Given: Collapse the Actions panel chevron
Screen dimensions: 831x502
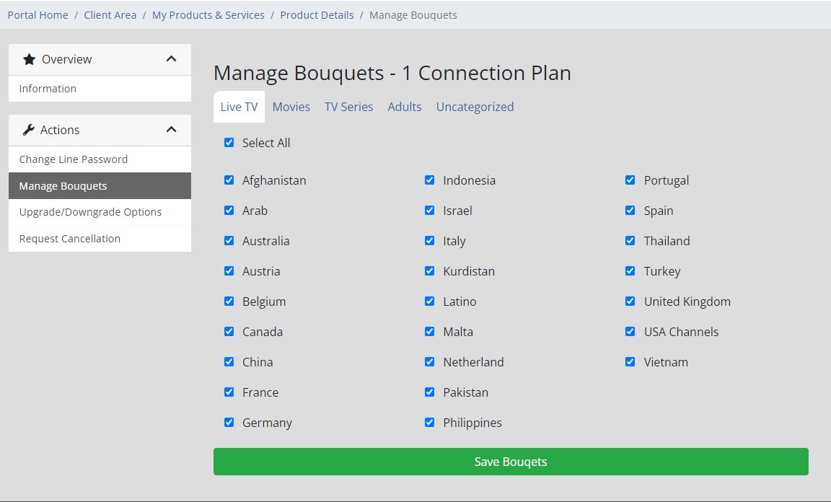Looking at the screenshot, I should coord(171,130).
